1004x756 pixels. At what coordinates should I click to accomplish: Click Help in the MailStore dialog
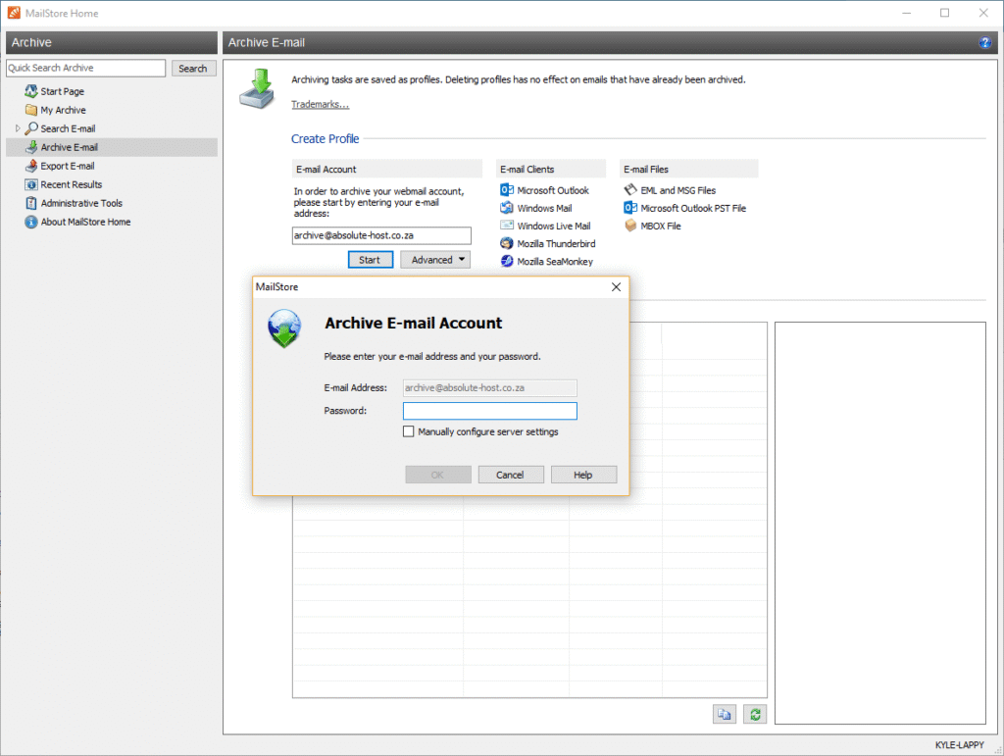(x=583, y=475)
